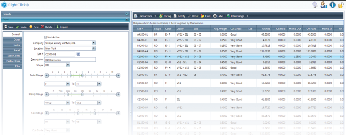Open the Interchange menu
Viewport: 346px width, 135px height.
(x=238, y=16)
